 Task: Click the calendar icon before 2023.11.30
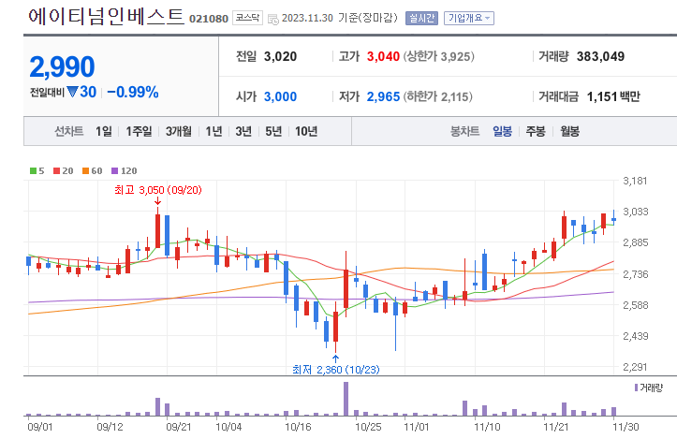[x=273, y=19]
